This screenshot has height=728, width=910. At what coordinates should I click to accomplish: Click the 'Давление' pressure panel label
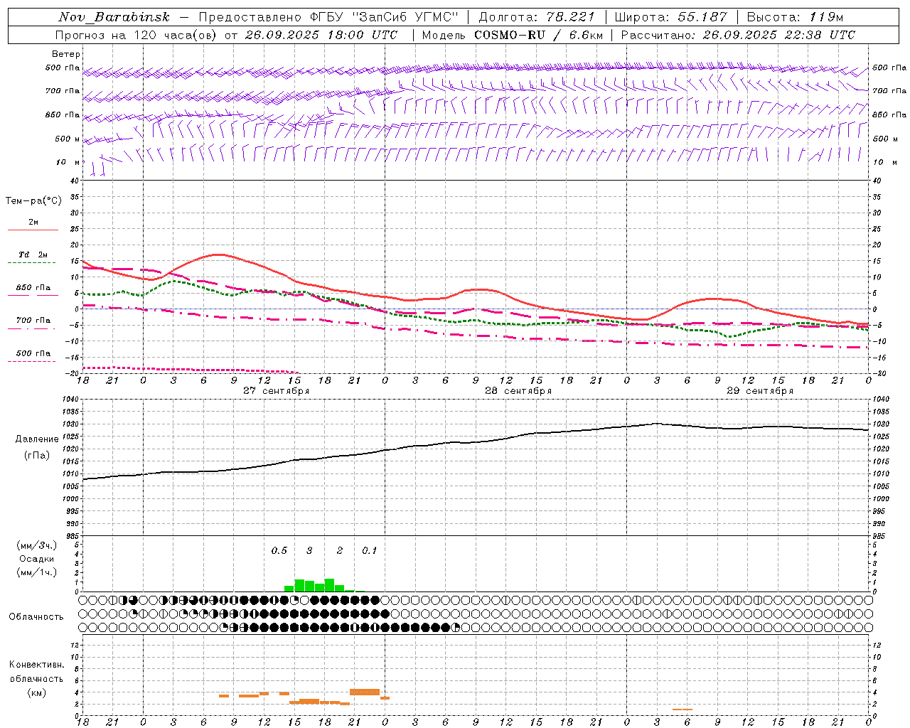(37, 439)
